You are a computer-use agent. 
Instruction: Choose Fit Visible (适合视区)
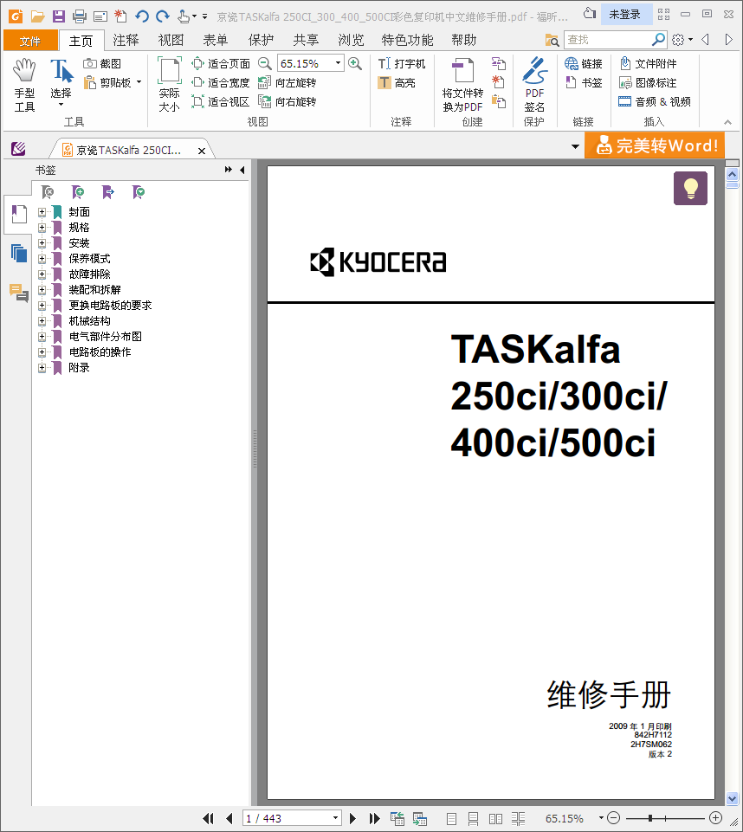pos(221,101)
